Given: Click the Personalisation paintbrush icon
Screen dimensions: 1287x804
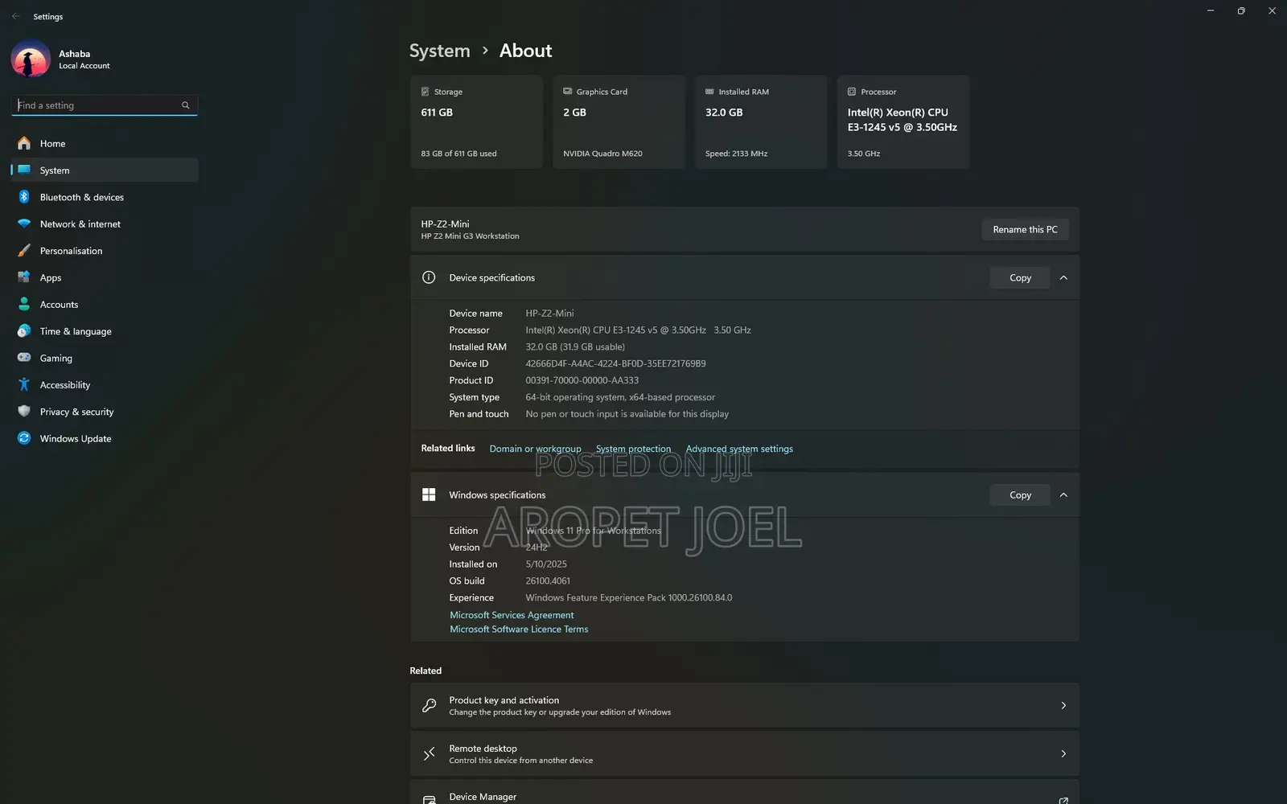Looking at the screenshot, I should pyautogui.click(x=24, y=251).
